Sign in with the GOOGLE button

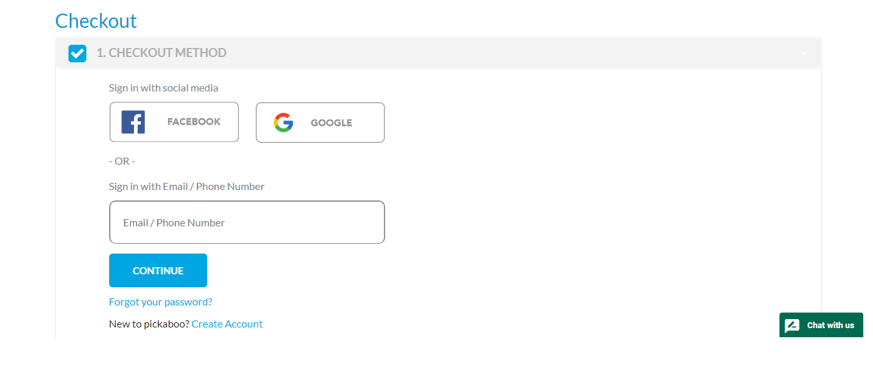pos(320,123)
